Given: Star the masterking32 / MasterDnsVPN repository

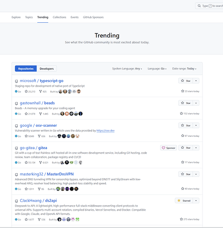Looking at the screenshot, I should click(186, 174).
